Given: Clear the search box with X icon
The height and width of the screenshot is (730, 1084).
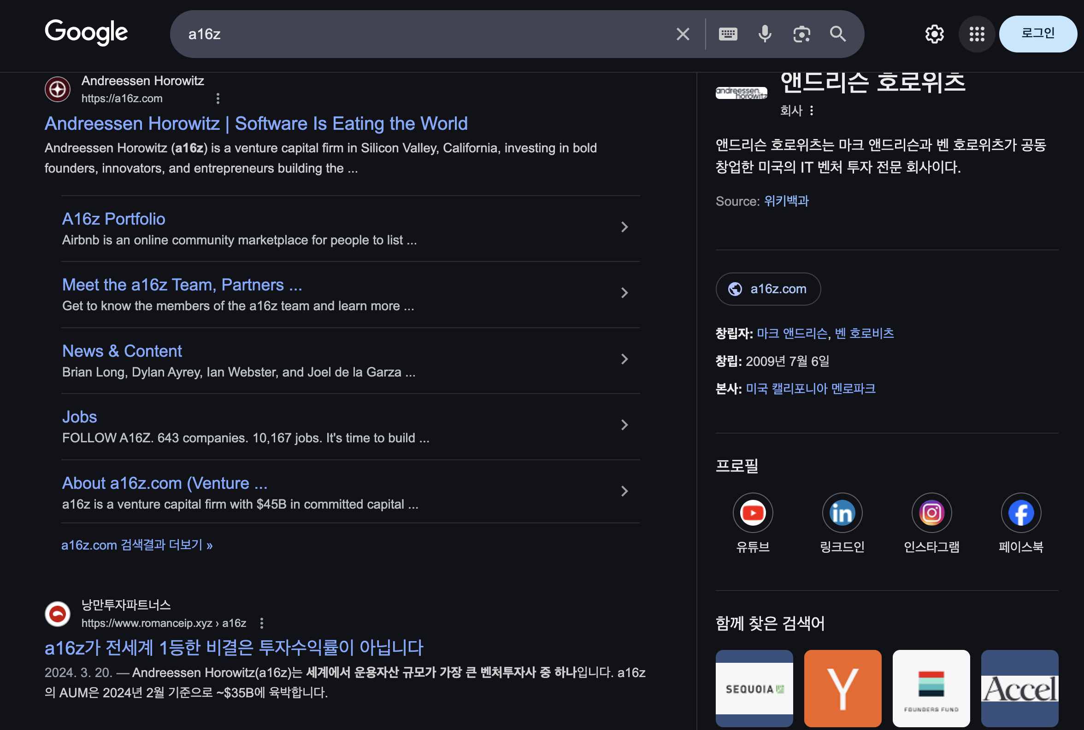Looking at the screenshot, I should [x=683, y=34].
